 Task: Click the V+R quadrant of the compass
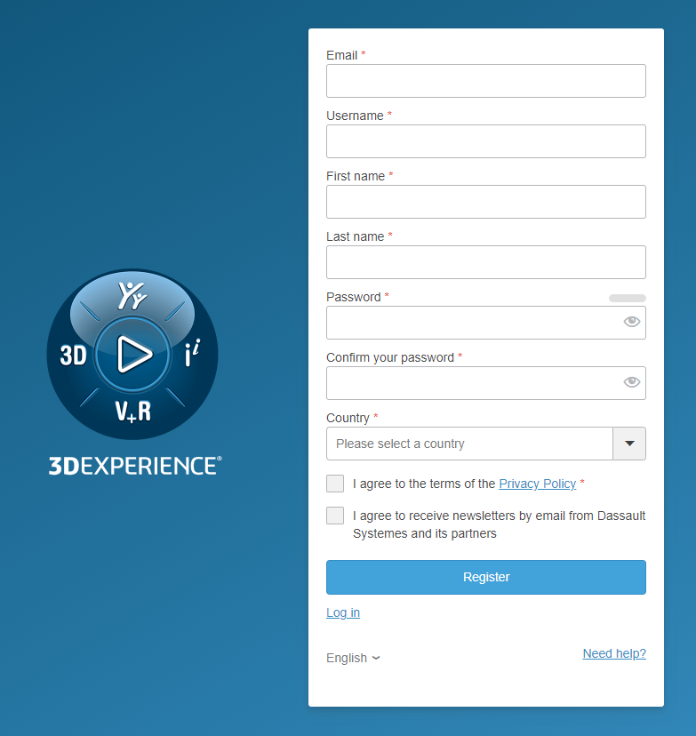[133, 412]
